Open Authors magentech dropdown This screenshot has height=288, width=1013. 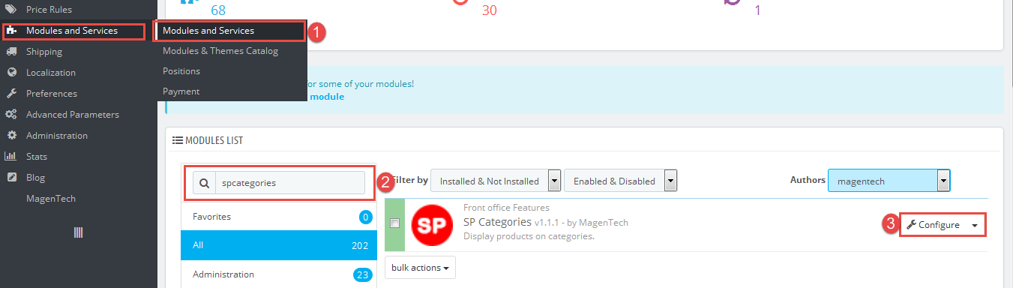pyautogui.click(x=889, y=181)
